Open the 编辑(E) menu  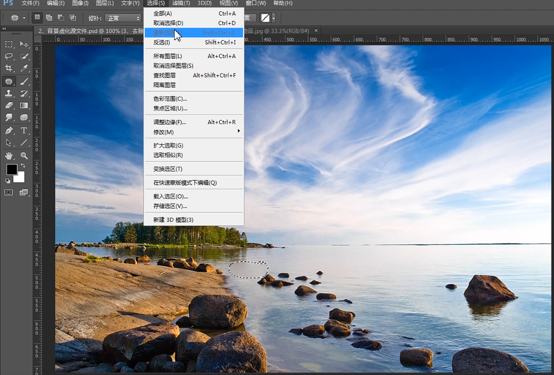click(x=56, y=3)
